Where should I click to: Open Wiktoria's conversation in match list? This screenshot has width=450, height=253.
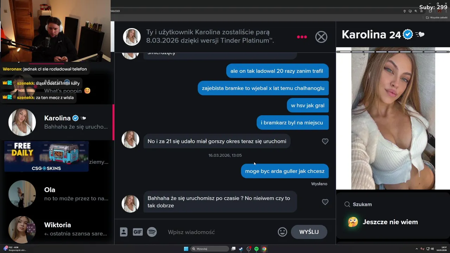[57, 229]
